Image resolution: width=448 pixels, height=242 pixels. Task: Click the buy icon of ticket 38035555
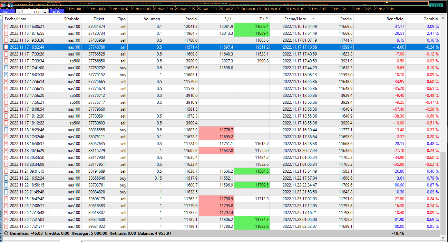coord(6,130)
